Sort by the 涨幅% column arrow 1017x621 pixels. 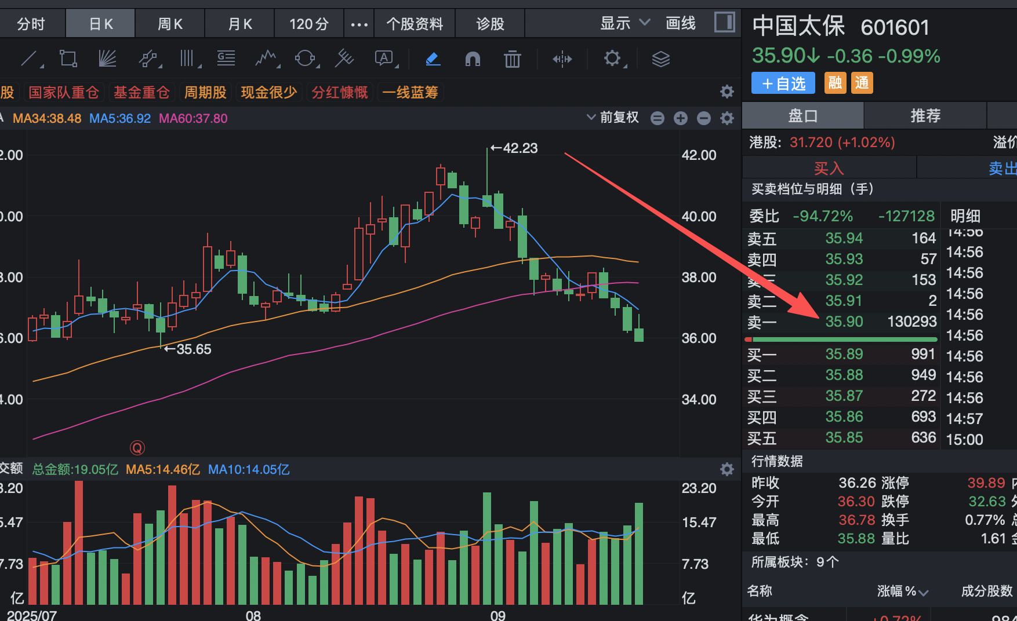tap(924, 592)
